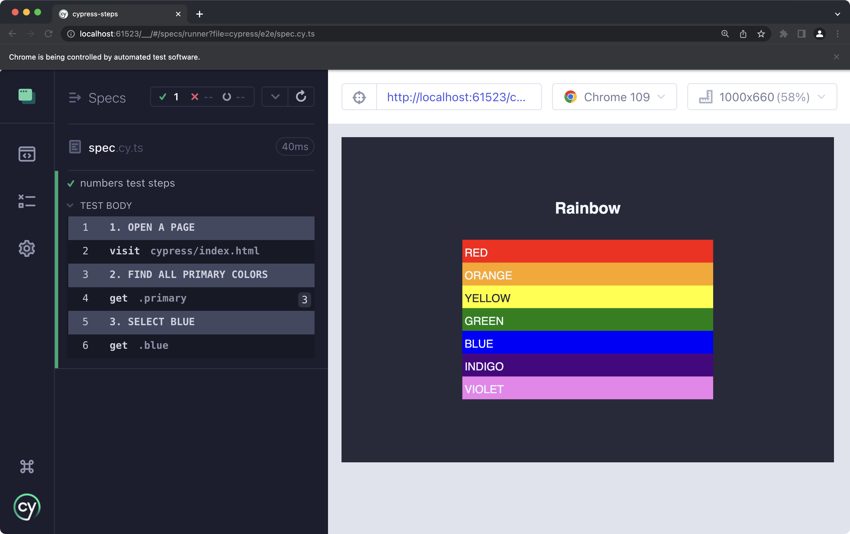Click the localhost URL in preview bar
850x534 pixels.
click(456, 97)
